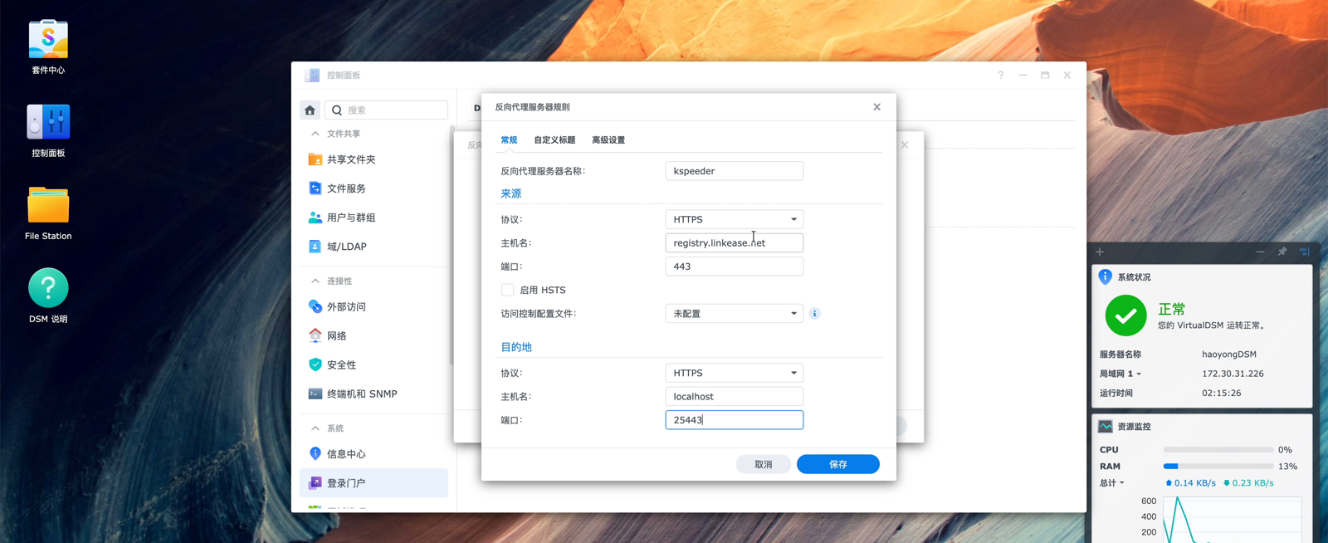Click the info icon beside 访问控制配置文件

tap(815, 313)
